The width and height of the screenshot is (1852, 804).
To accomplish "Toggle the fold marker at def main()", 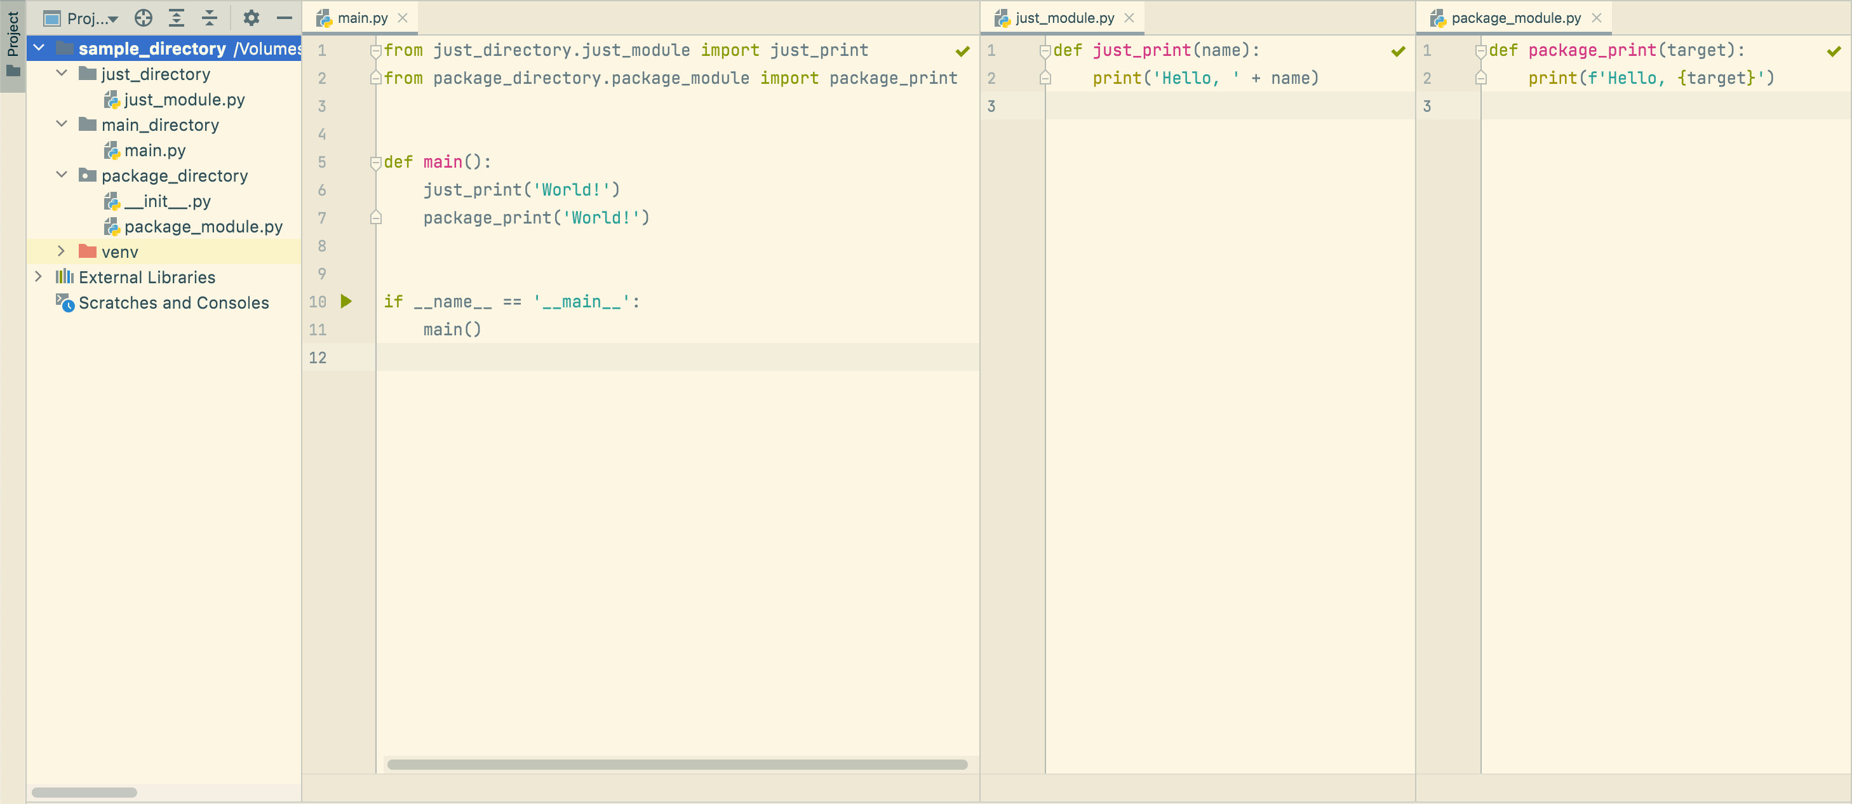I will point(375,163).
